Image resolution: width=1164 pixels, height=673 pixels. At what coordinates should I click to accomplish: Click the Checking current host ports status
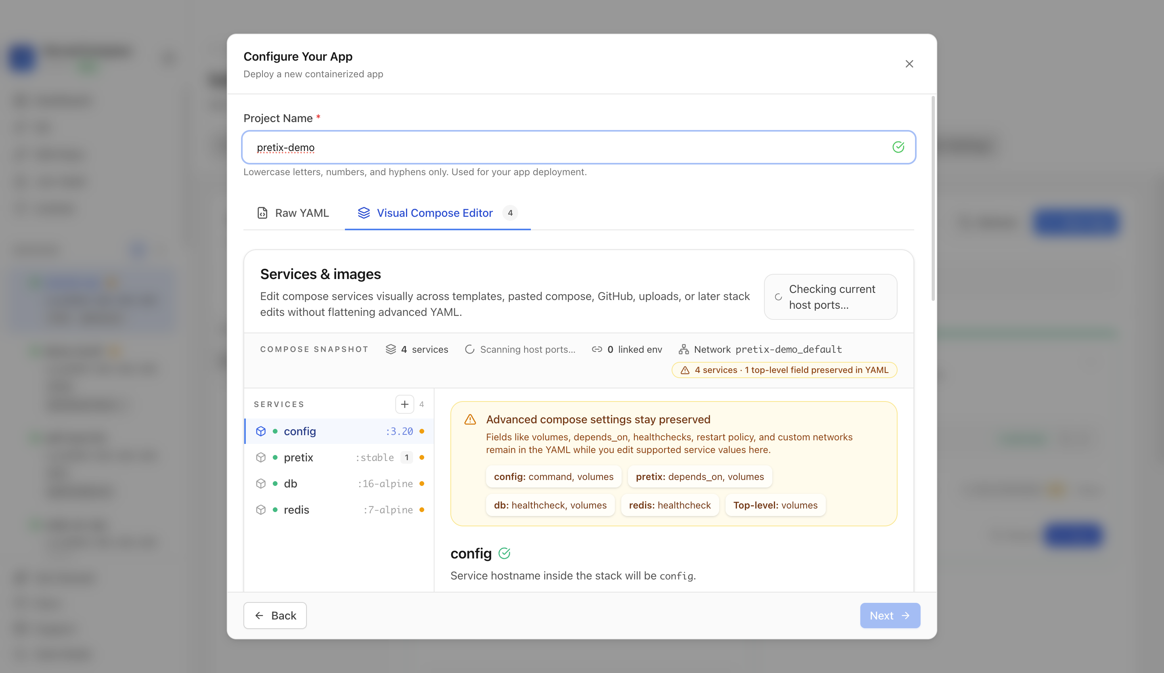pyautogui.click(x=831, y=297)
